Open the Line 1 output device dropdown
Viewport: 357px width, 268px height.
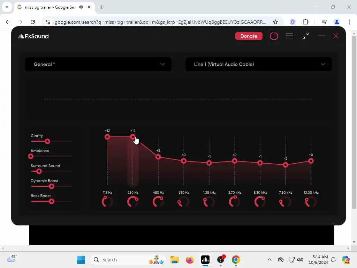[x=259, y=64]
